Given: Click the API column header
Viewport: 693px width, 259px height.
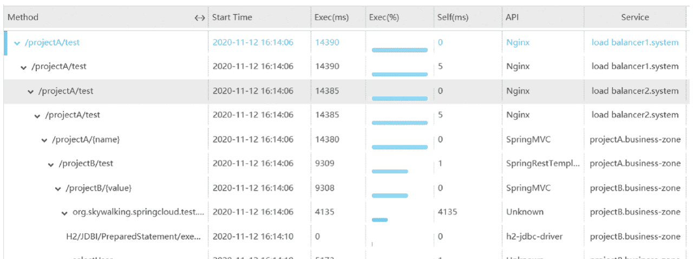Looking at the screenshot, I should tap(512, 17).
